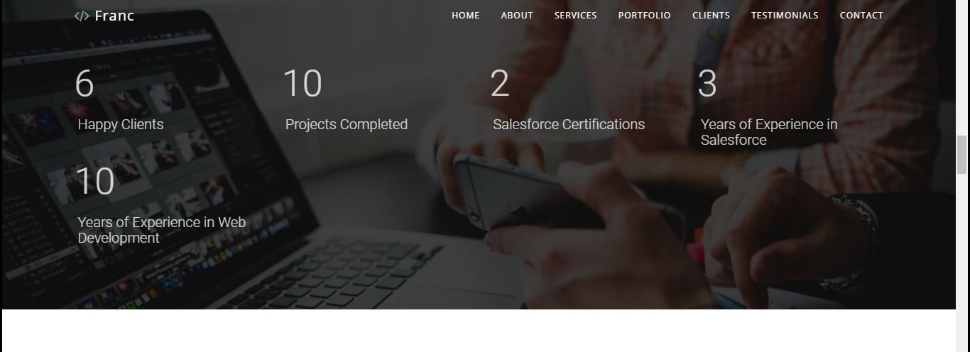Click the Projects Completed label
The width and height of the screenshot is (970, 352).
347,124
